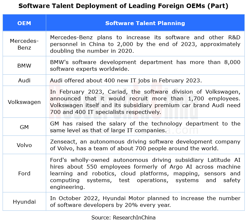The image size is (247, 222).
Task: Select the 'GM has raised the salary' description
Action: 145,127
